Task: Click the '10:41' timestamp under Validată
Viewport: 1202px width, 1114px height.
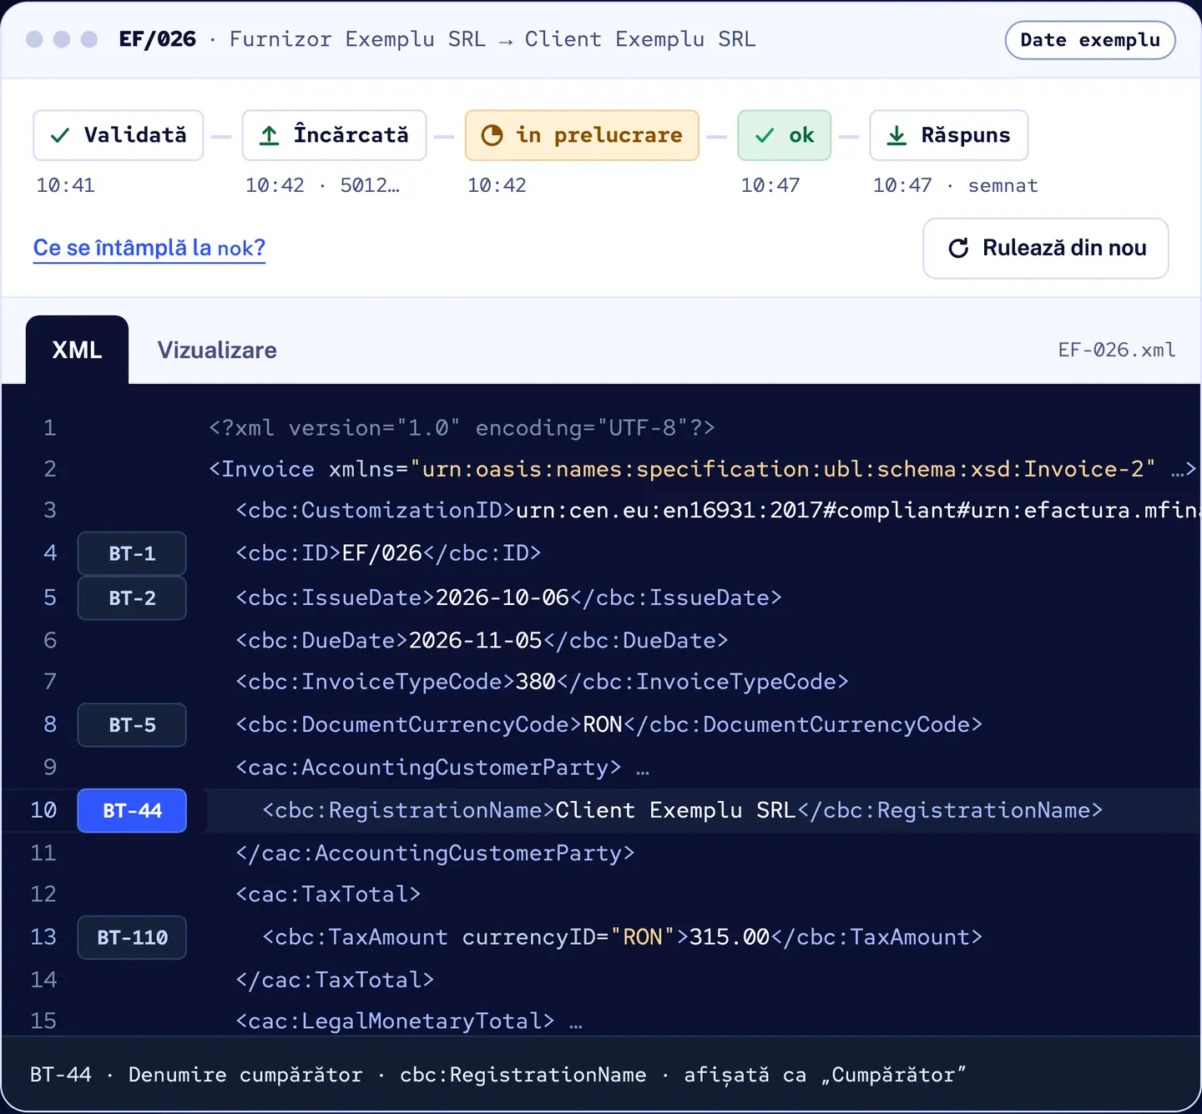Action: click(x=65, y=185)
